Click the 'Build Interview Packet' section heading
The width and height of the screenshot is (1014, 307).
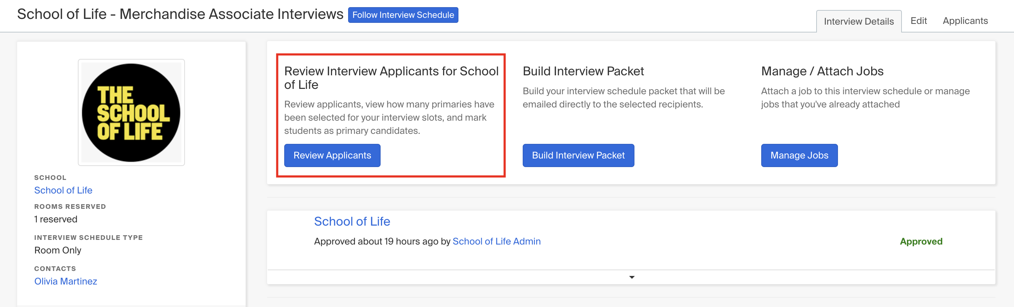583,71
